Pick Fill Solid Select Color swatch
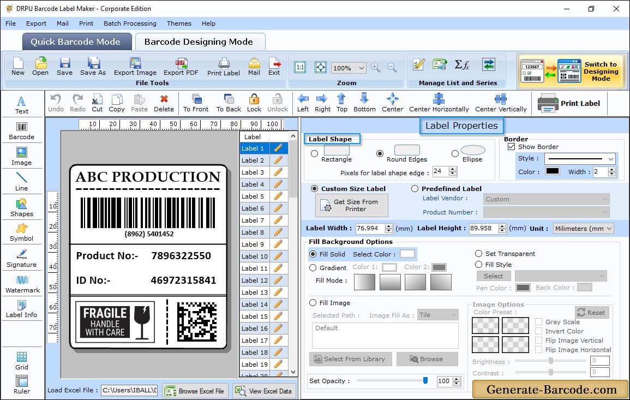 click(407, 254)
